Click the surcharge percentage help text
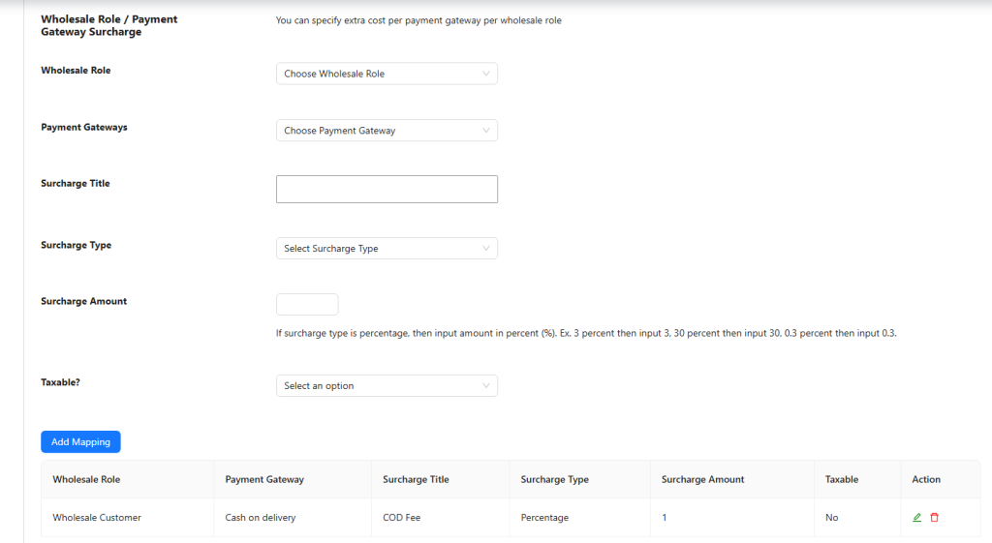 586,333
